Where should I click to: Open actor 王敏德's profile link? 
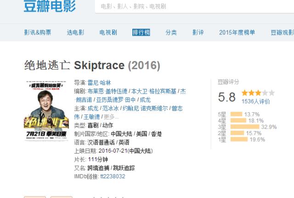click(x=91, y=117)
